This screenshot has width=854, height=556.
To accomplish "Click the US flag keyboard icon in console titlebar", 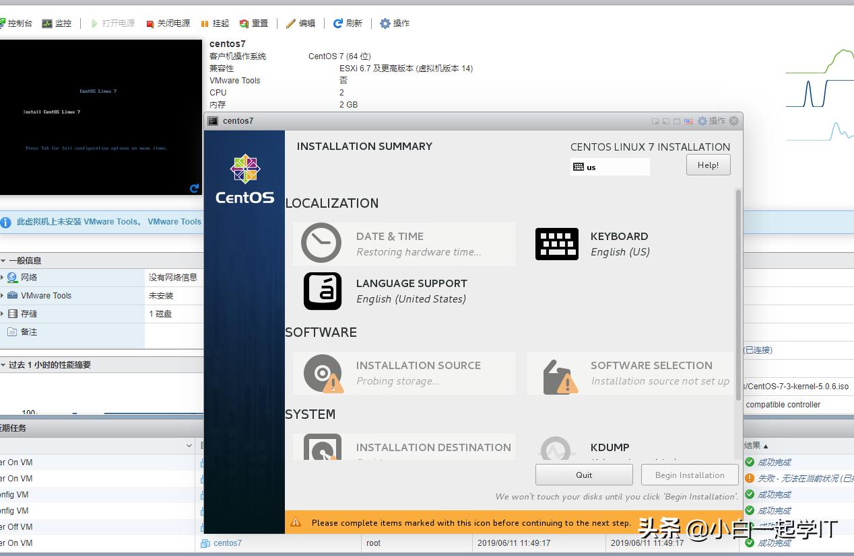I will click(688, 121).
